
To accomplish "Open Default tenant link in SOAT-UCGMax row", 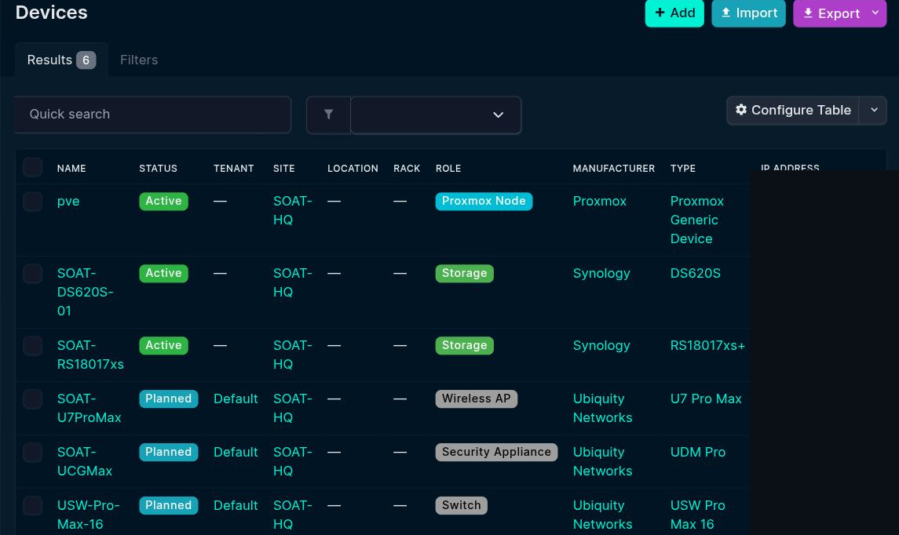I will click(236, 452).
